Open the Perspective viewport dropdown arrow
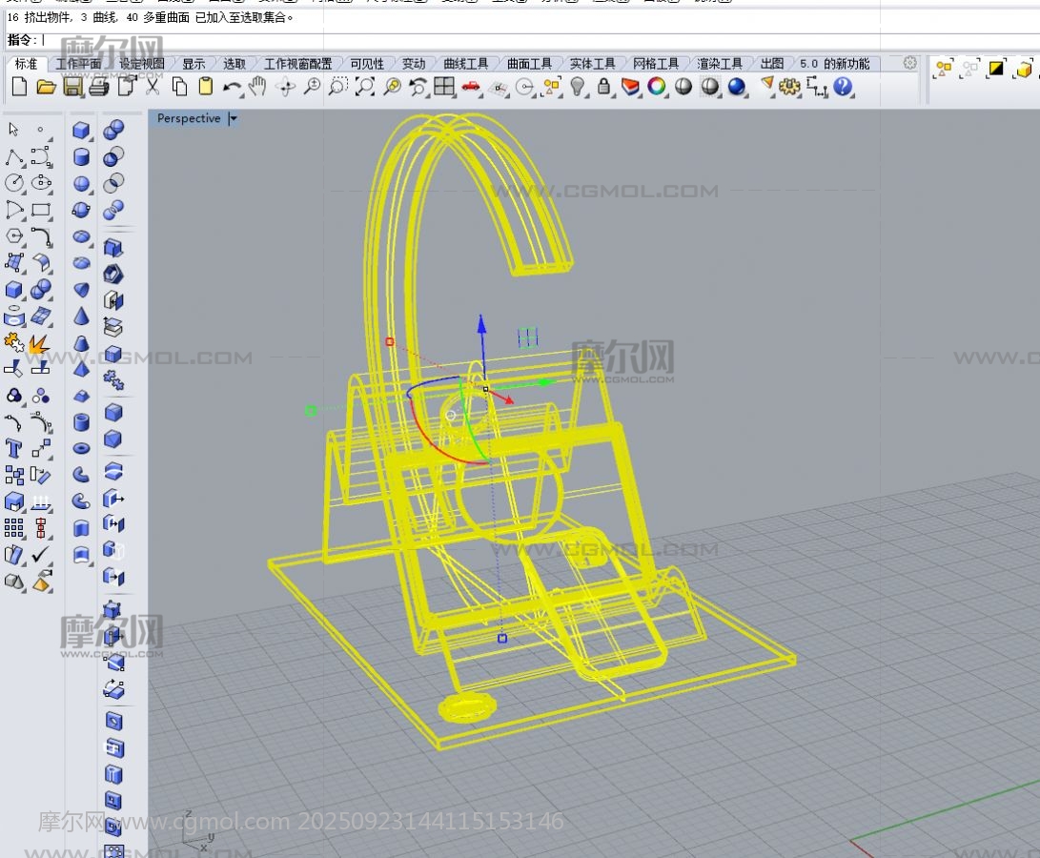Image resolution: width=1040 pixels, height=858 pixels. (x=234, y=119)
